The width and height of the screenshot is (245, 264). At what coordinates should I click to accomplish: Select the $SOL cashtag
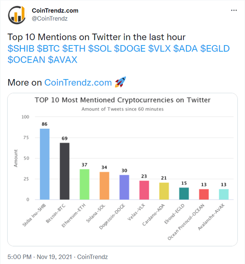tap(100, 49)
